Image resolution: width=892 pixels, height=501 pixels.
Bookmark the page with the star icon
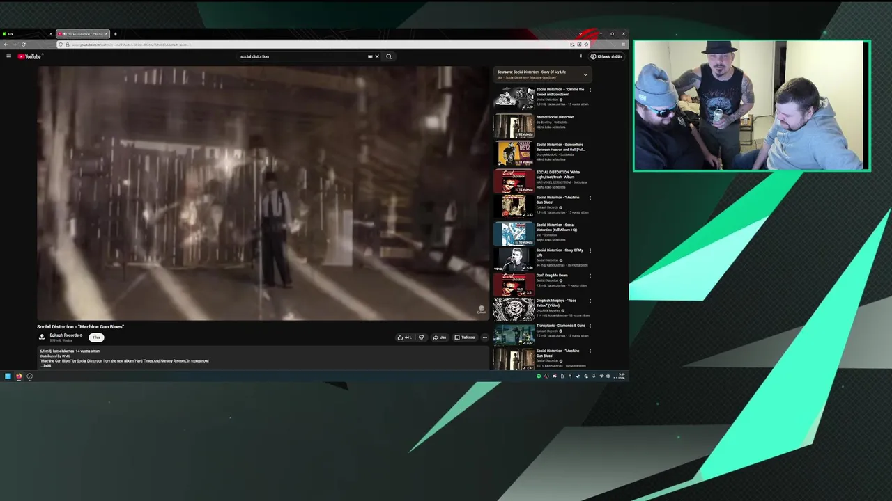pos(586,45)
